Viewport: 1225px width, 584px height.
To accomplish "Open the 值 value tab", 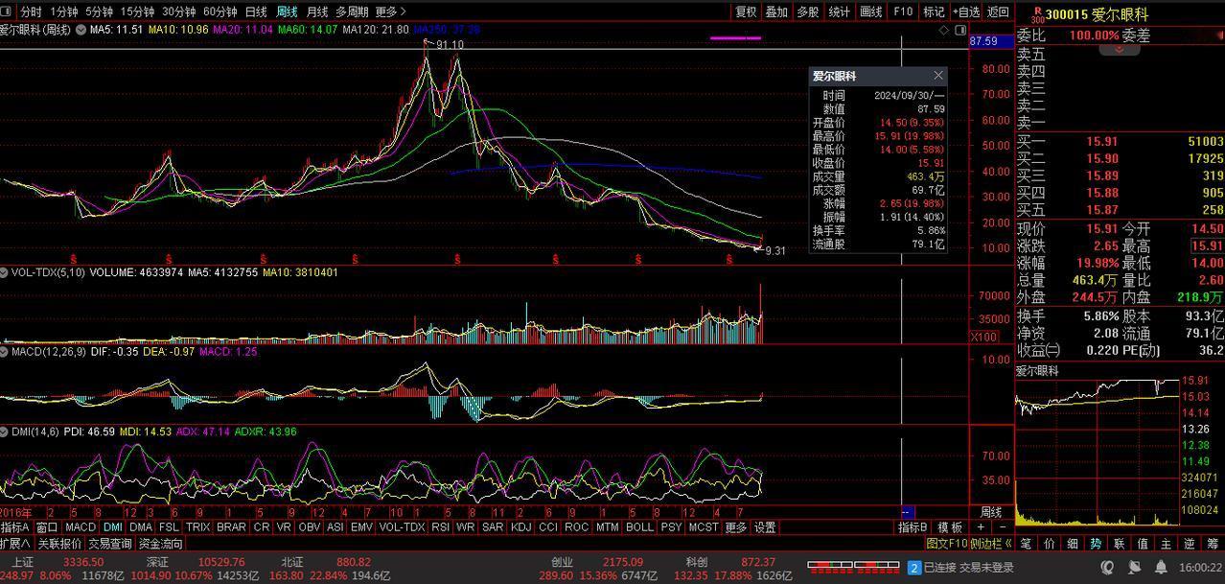I will (x=1143, y=544).
